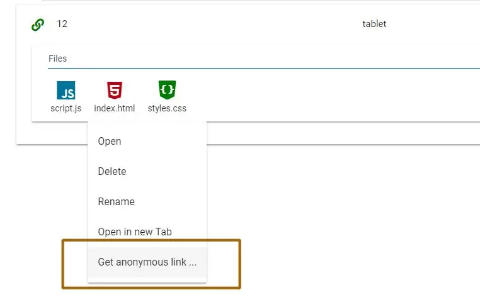Click the tablet text in row 12
Viewport: 480px width, 297px height.
point(374,24)
